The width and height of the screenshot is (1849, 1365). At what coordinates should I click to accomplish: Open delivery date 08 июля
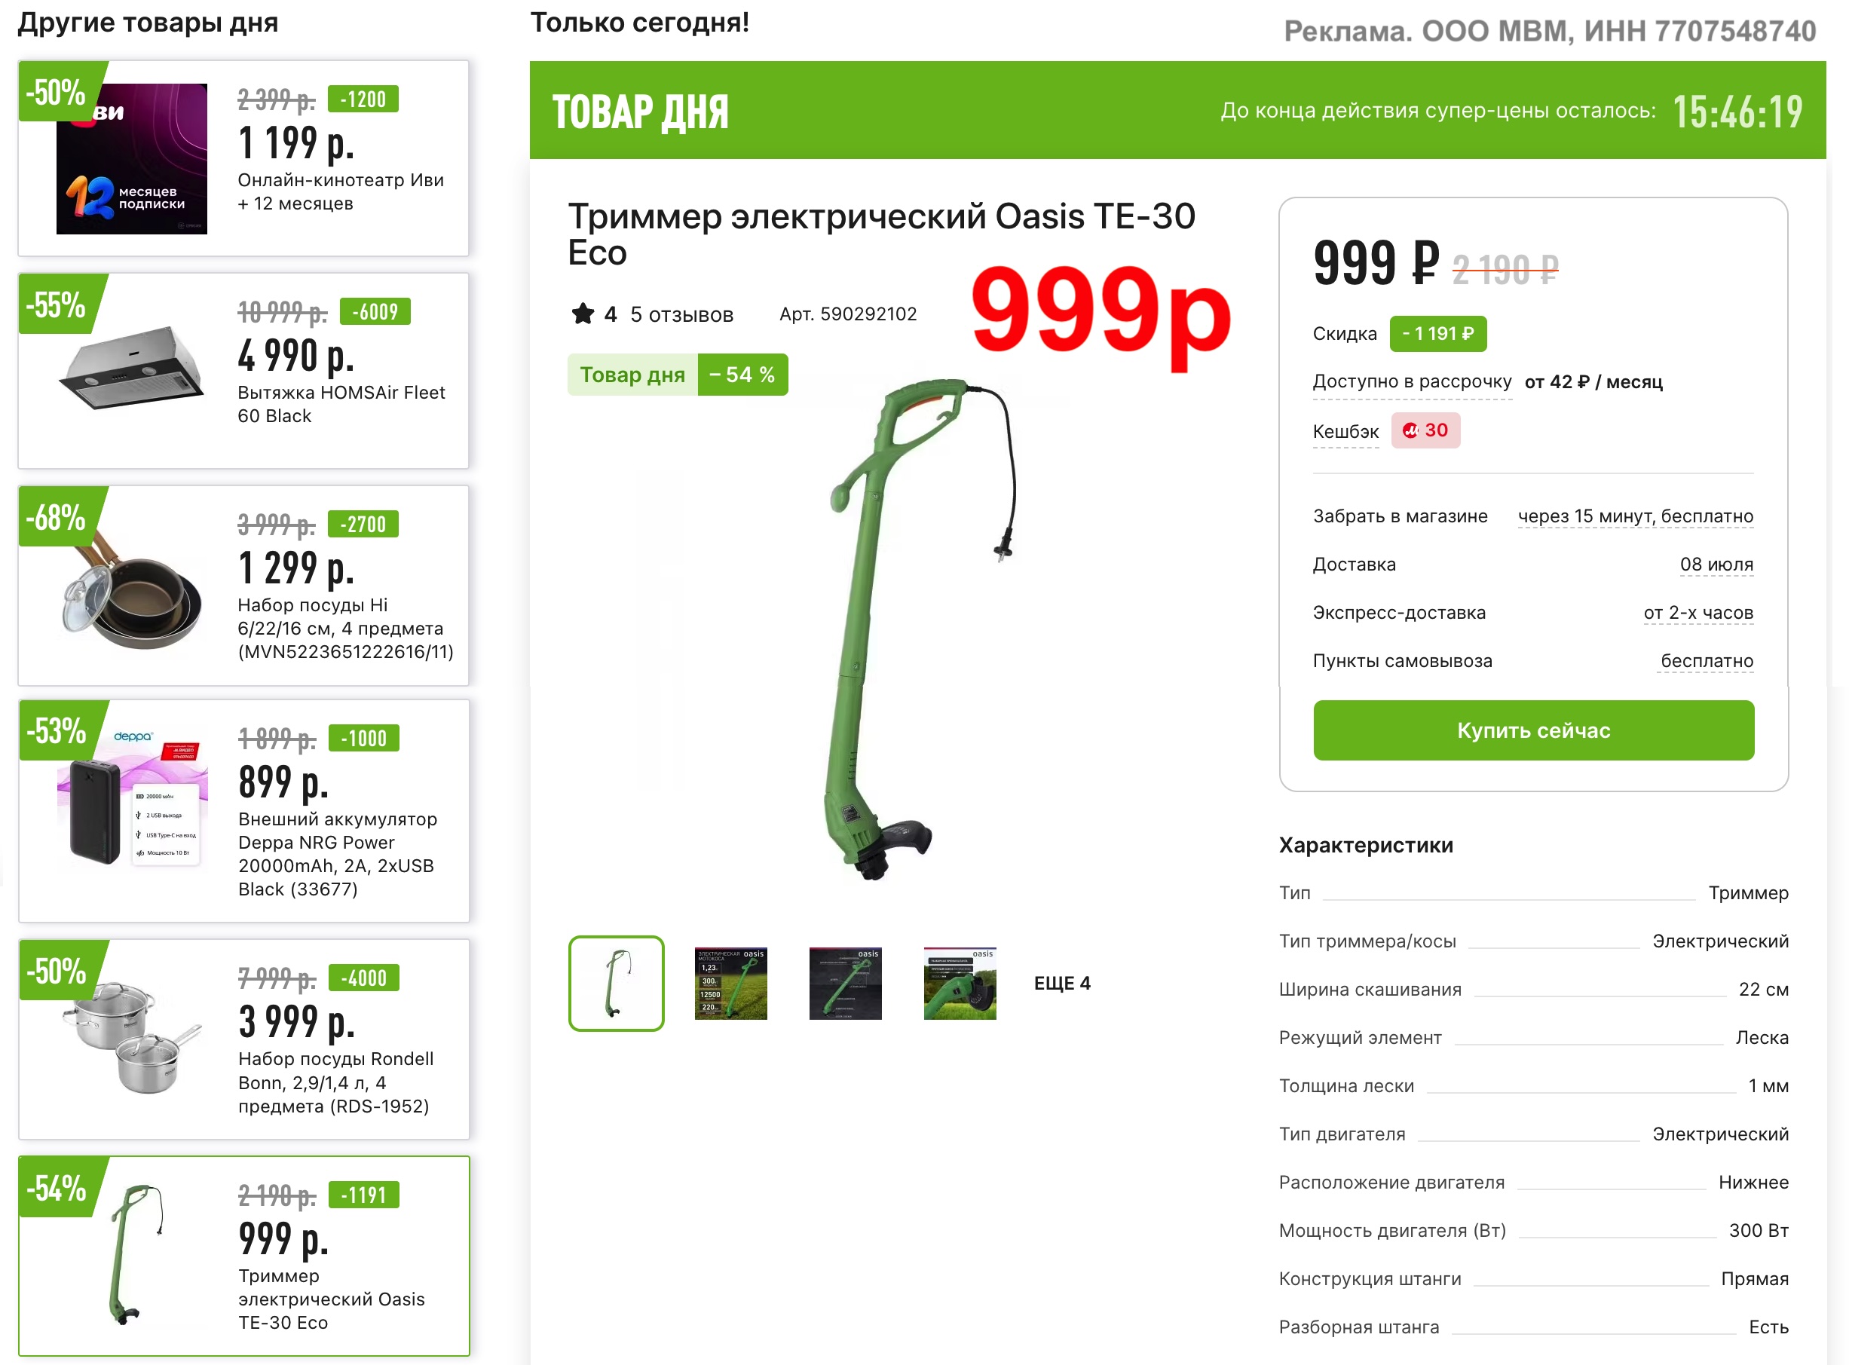[x=1716, y=565]
